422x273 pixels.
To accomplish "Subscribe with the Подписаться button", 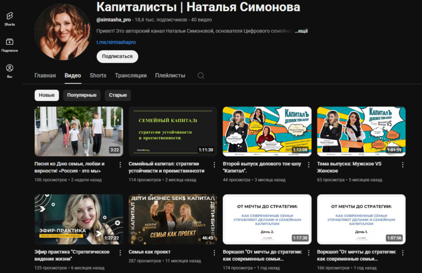I will (117, 56).
